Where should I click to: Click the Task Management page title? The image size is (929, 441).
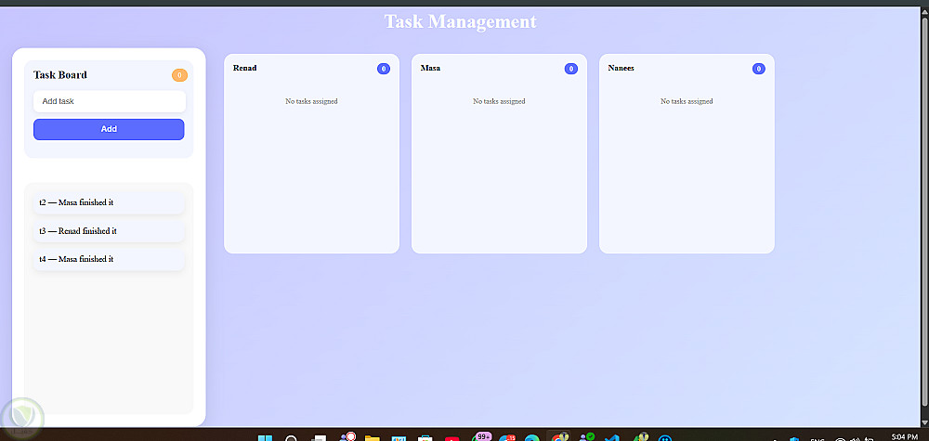click(x=461, y=21)
